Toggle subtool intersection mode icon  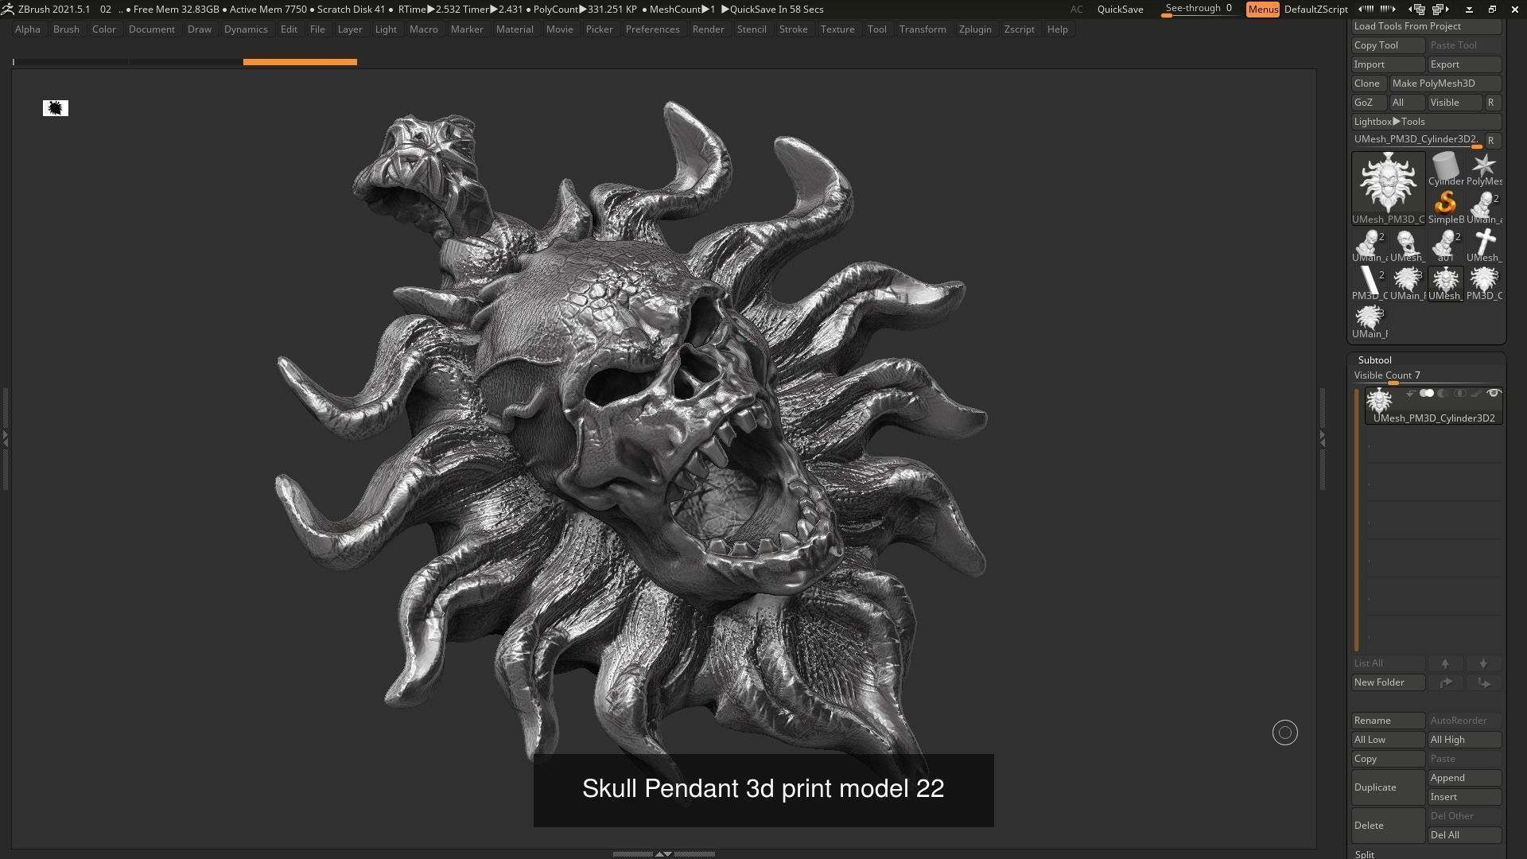pyautogui.click(x=1459, y=393)
